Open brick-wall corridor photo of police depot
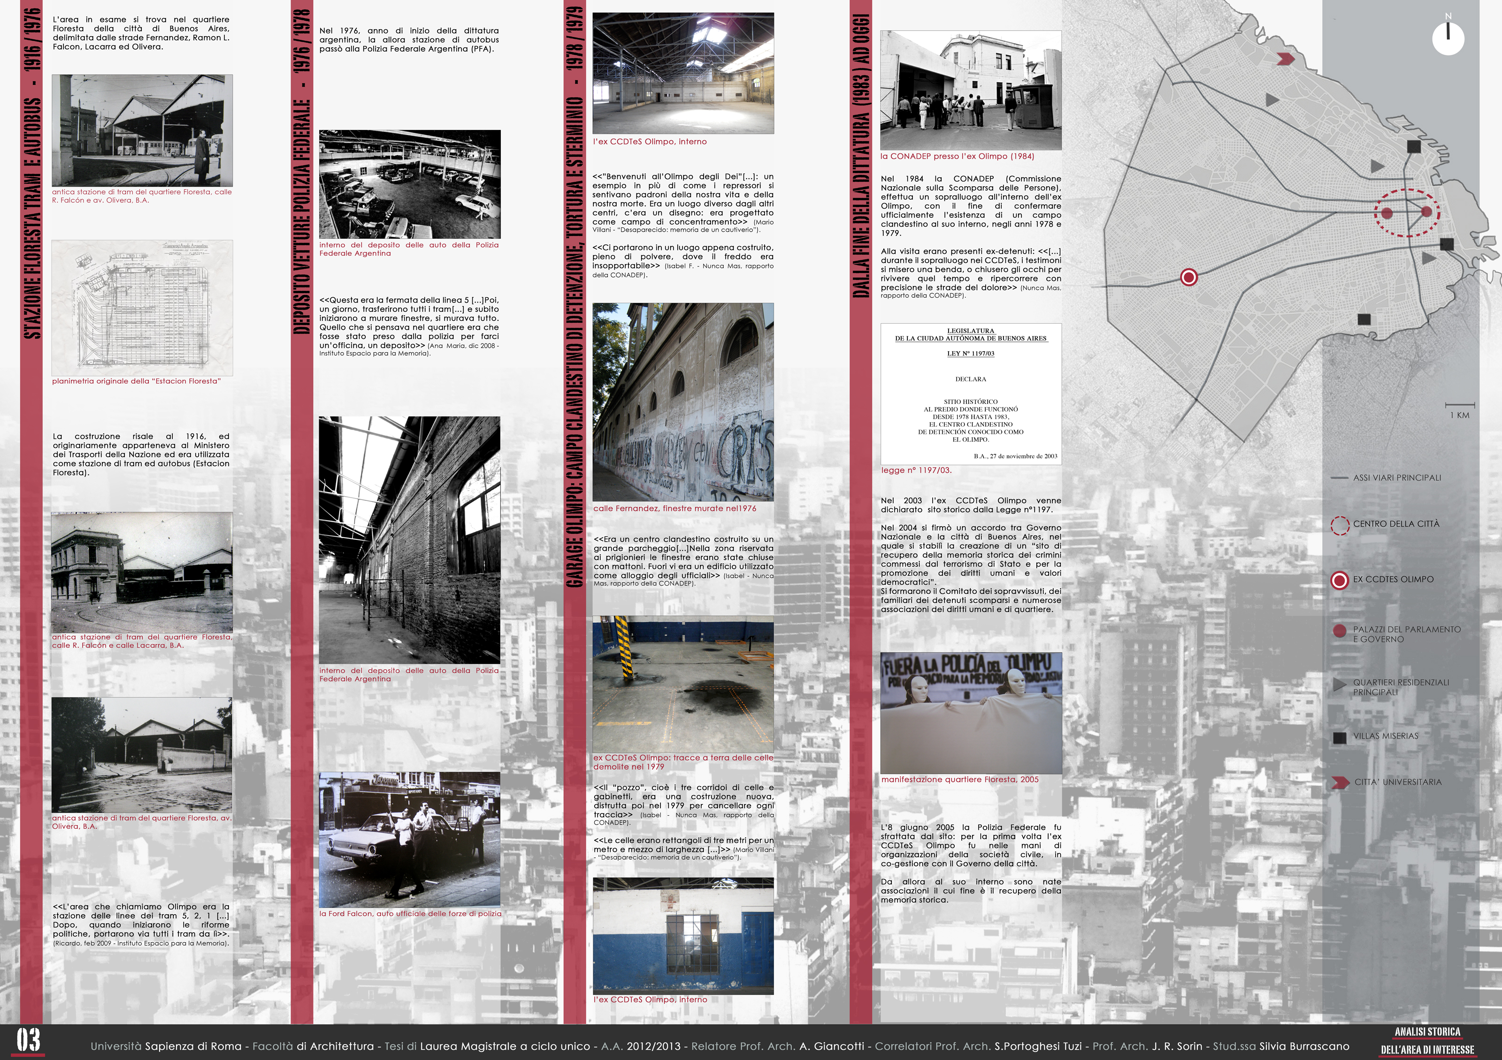This screenshot has height=1060, width=1502. coord(409,540)
